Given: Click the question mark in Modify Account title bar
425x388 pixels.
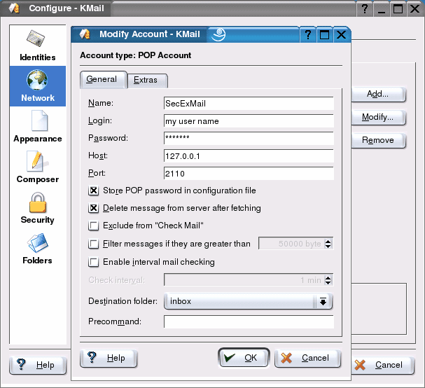Looking at the screenshot, I should (307, 35).
